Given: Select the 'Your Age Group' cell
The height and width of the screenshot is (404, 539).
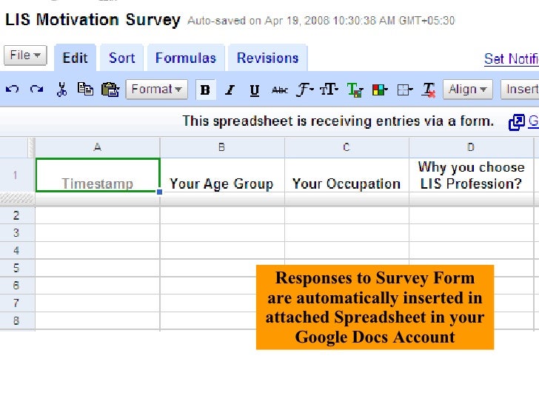Looking at the screenshot, I should [x=222, y=175].
